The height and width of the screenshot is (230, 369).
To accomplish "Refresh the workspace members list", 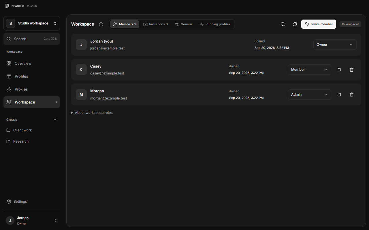I will coord(295,24).
